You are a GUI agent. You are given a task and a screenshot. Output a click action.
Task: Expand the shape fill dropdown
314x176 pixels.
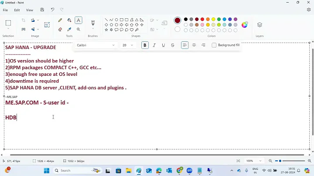point(157,29)
